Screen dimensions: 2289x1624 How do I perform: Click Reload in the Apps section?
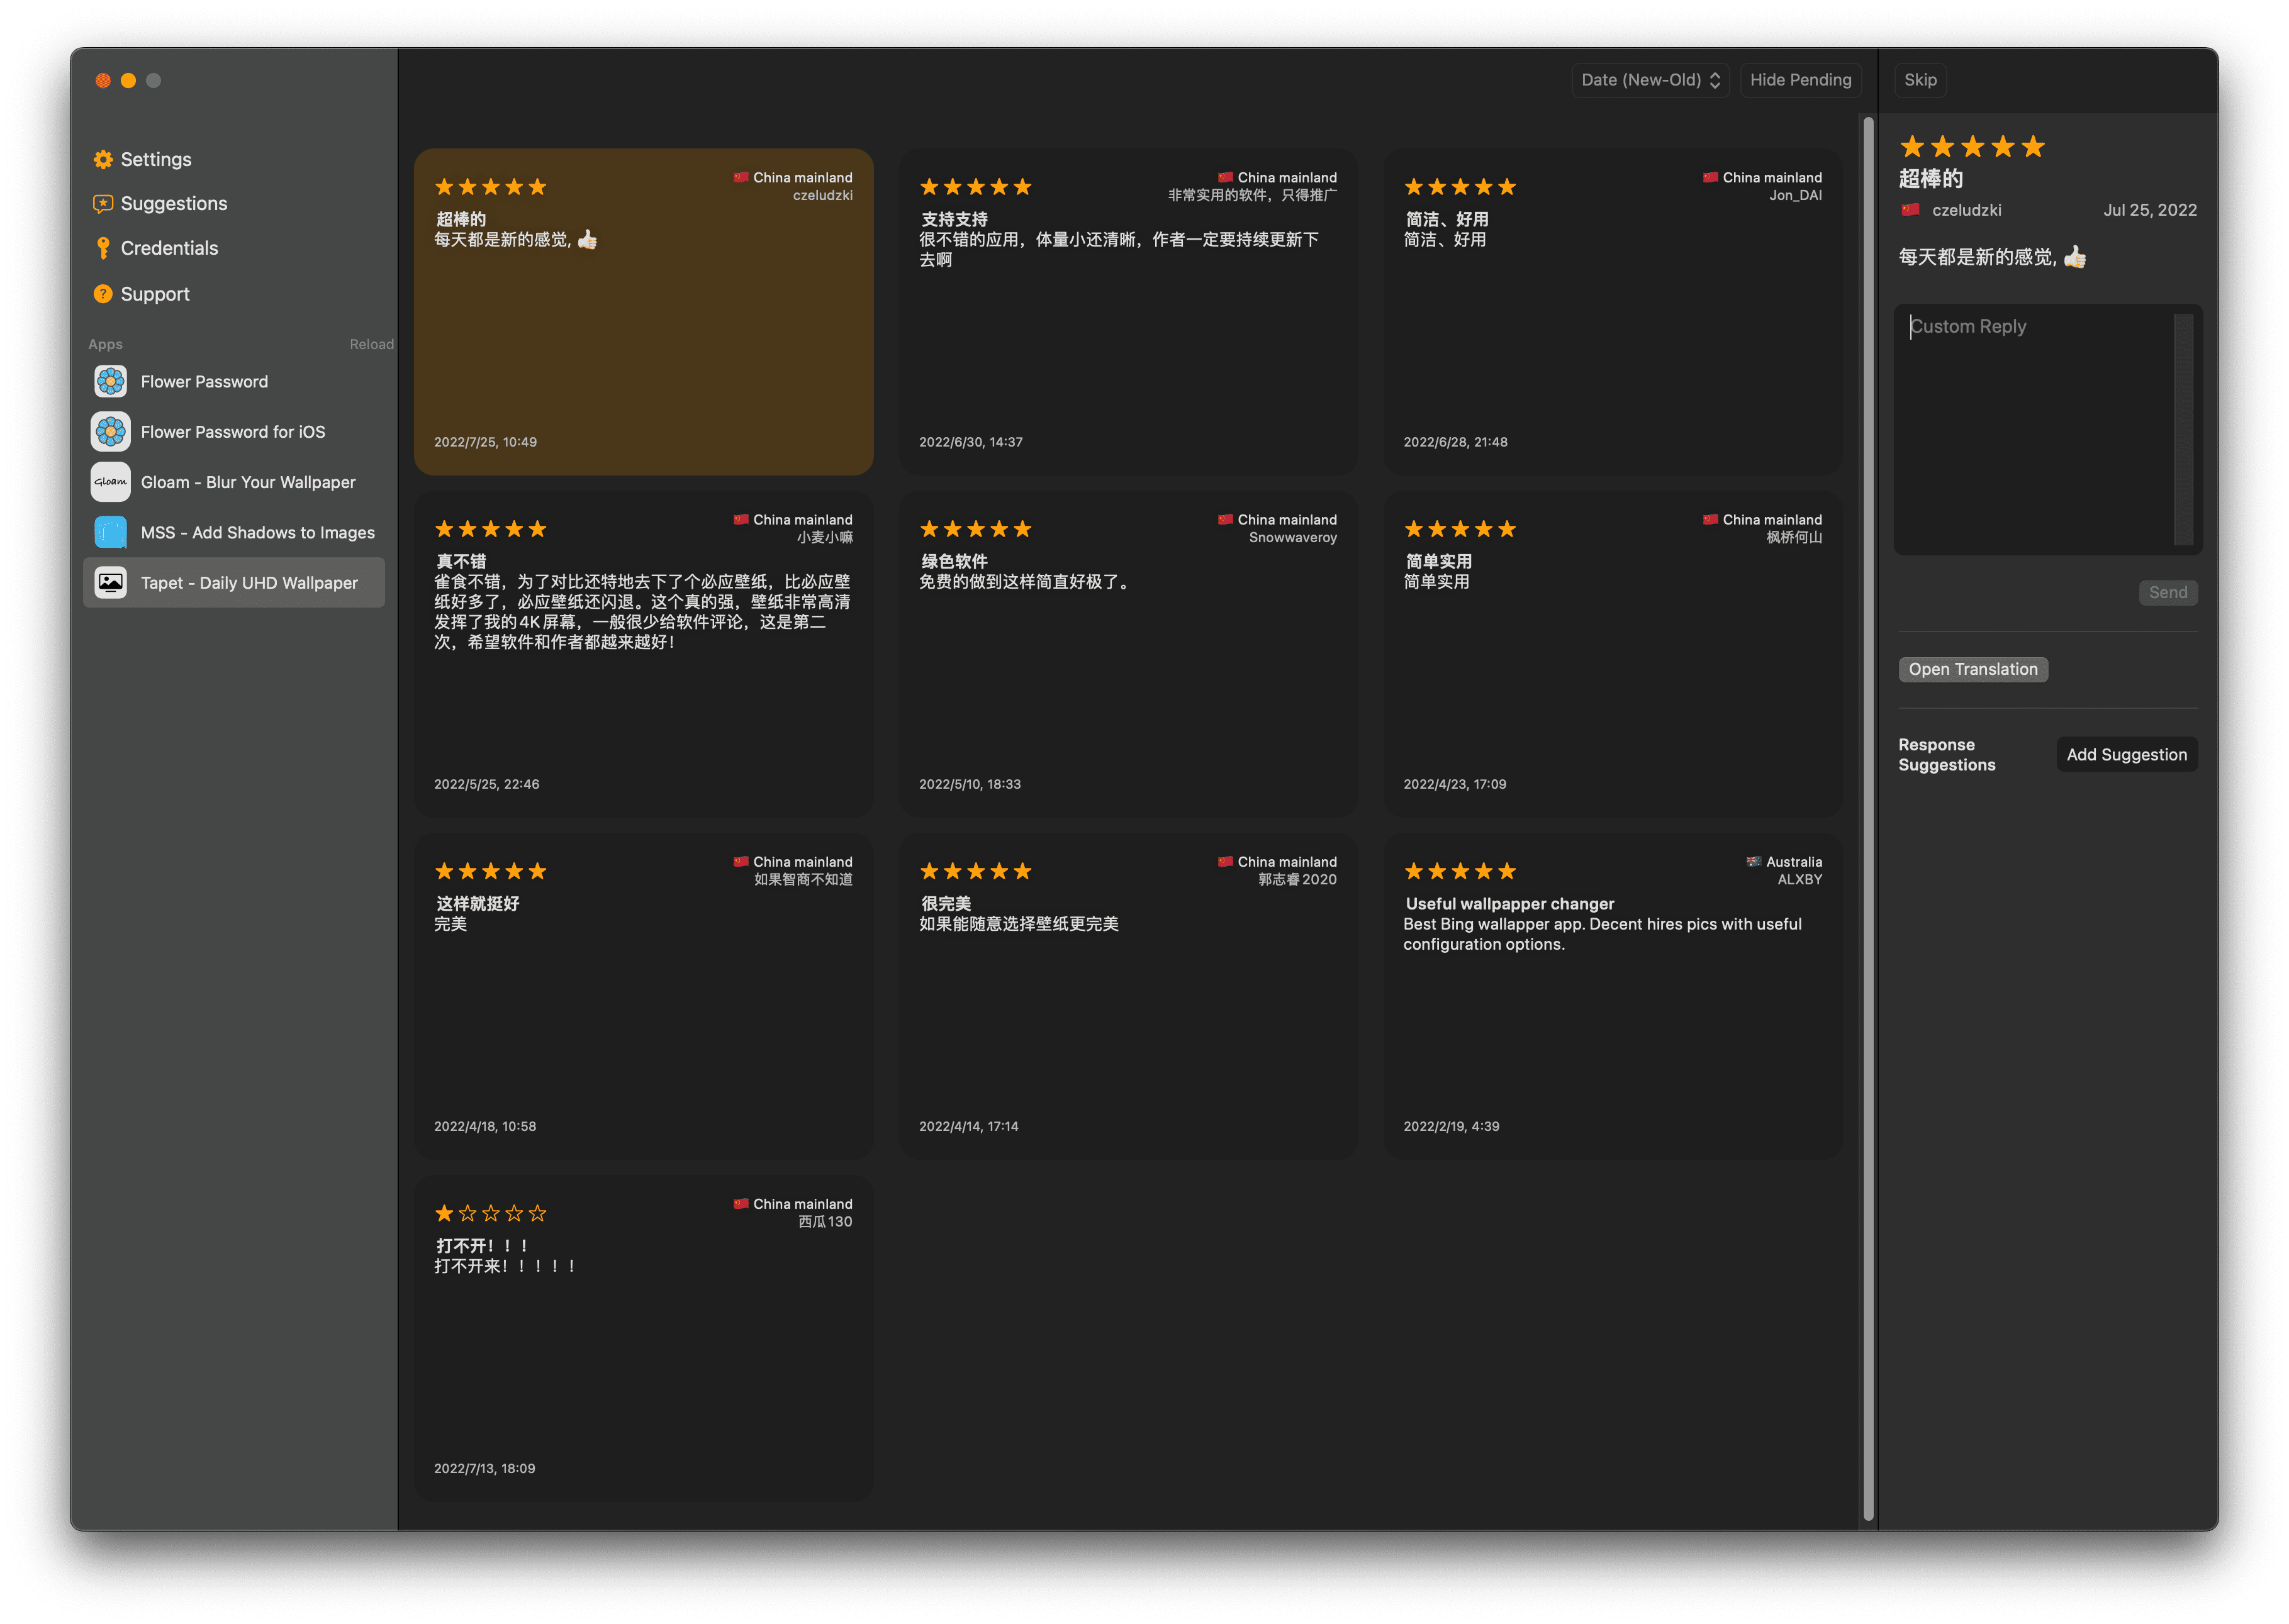[371, 344]
